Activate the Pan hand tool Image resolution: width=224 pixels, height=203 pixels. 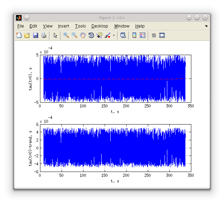coord(83,35)
